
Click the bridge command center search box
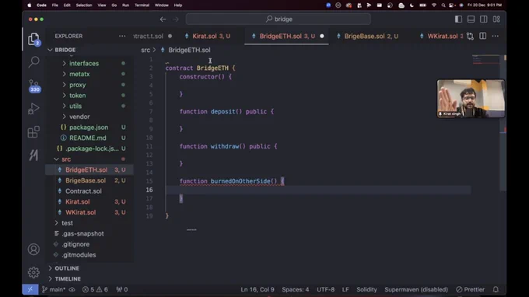tap(279, 19)
